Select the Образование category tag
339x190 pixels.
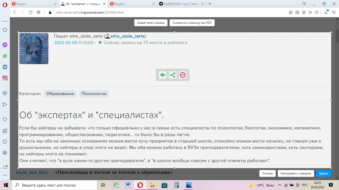[x=60, y=94]
